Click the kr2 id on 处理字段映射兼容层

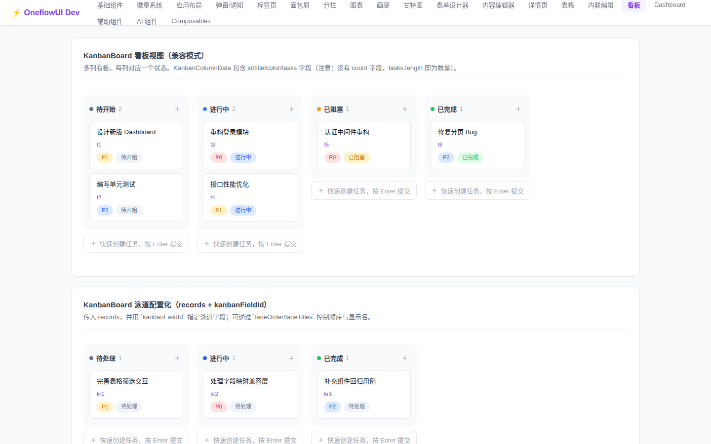pos(214,394)
